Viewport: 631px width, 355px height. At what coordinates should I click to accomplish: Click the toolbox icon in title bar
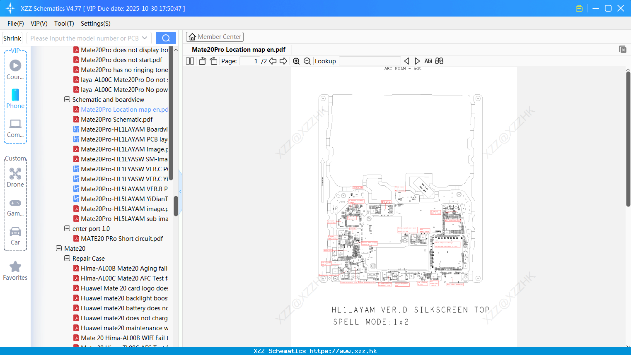[x=579, y=8]
